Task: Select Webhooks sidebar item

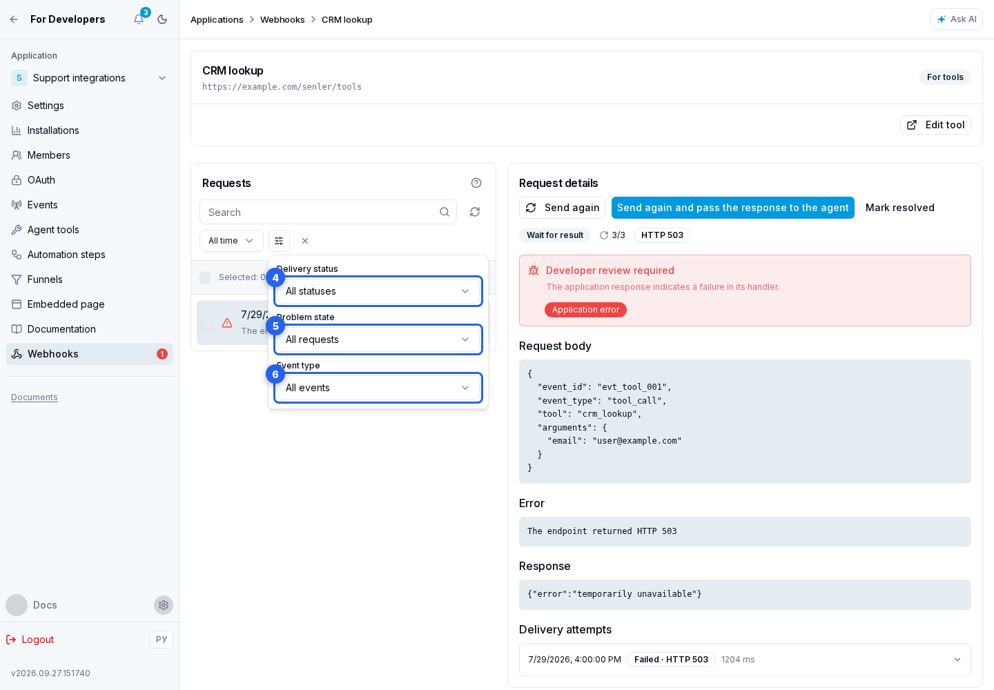Action: 89,354
